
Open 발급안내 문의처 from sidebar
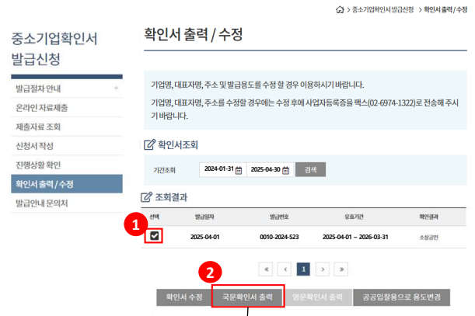click(x=42, y=203)
